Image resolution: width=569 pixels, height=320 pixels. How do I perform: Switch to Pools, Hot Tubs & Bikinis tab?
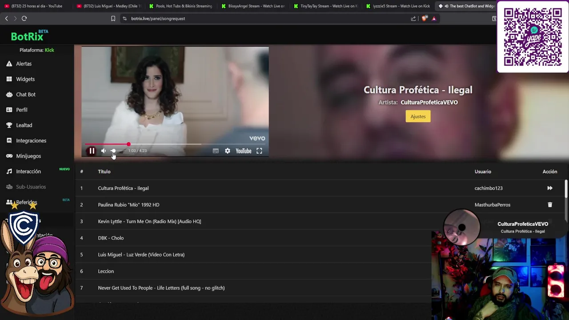(x=181, y=6)
